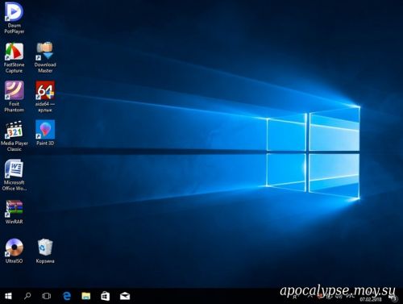Select the WinRAR desktop icon
Screen dimensions: 403x304
pyautogui.click(x=15, y=212)
